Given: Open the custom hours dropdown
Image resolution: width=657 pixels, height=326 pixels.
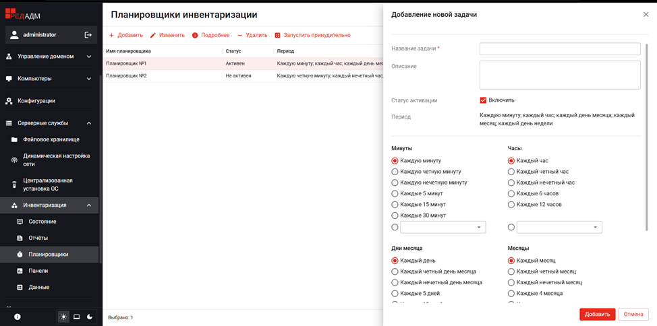Looking at the screenshot, I should 559,228.
